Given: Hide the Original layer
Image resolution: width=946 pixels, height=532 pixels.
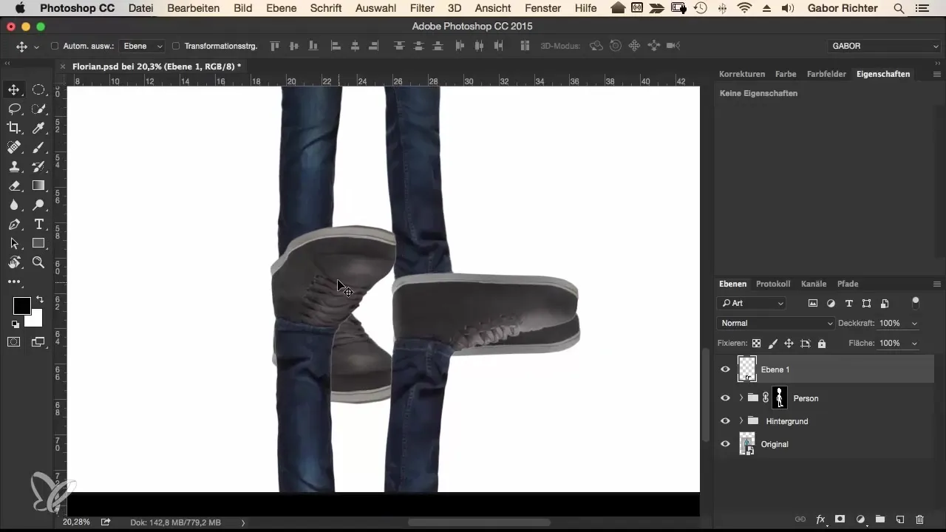Looking at the screenshot, I should (725, 444).
